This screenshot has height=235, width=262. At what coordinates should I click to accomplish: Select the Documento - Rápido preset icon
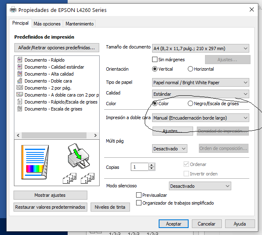[x=19, y=60]
